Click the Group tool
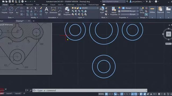 coord(142,10)
